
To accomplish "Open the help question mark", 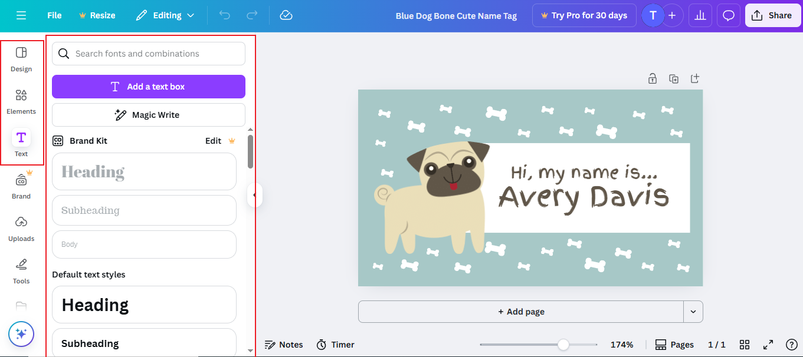I will click(x=792, y=345).
